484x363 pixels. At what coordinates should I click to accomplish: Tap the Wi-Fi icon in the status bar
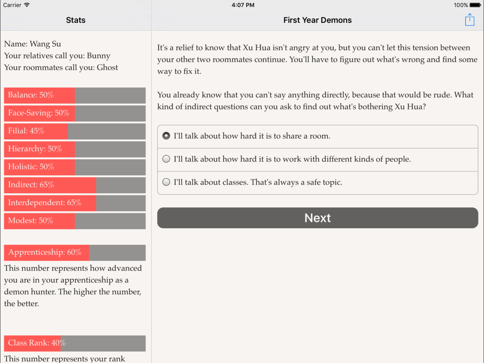(x=27, y=5)
